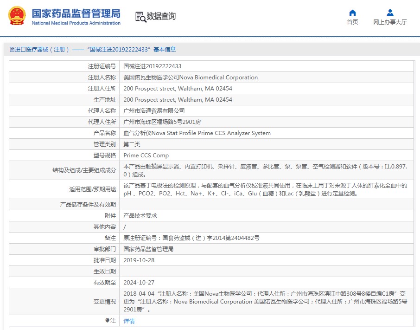The image size is (420, 330).
Task: Select the 原注册证编号 remark text
Action: (x=191, y=238)
